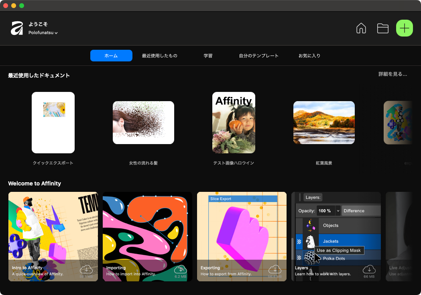Open the クイックエクスポート document thumbnail

(x=53, y=122)
